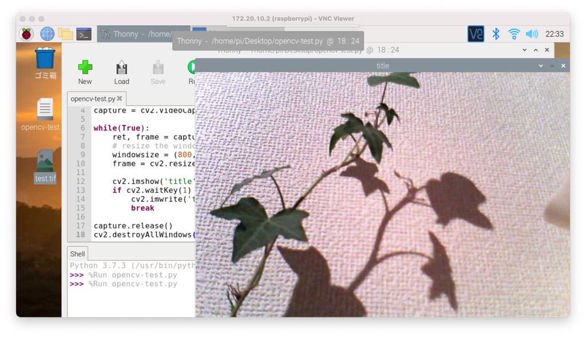Switch to the Shell tab
The height and width of the screenshot is (337, 586).
coord(77,253)
